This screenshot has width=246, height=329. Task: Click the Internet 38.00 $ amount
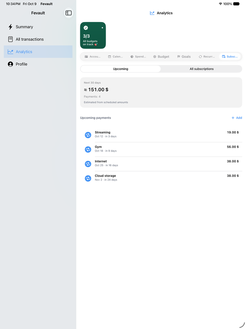pos(233,162)
